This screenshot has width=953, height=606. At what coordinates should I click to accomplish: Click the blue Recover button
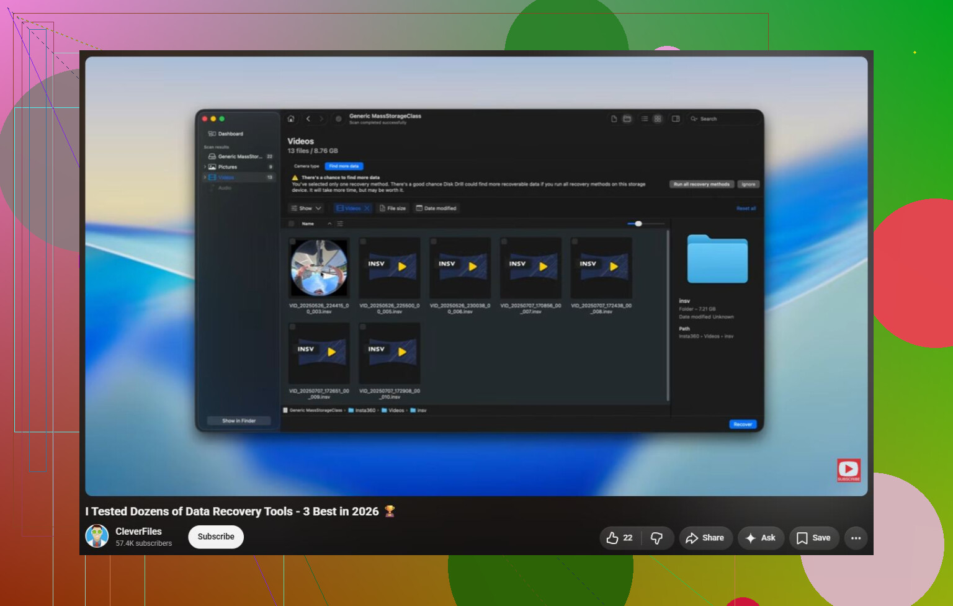coord(743,424)
